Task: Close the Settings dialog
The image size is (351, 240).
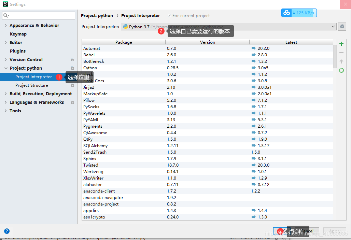Action: (346, 4)
